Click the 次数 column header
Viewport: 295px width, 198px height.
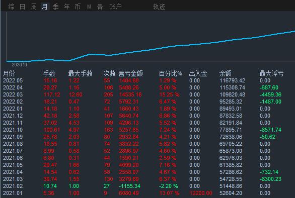109,73
